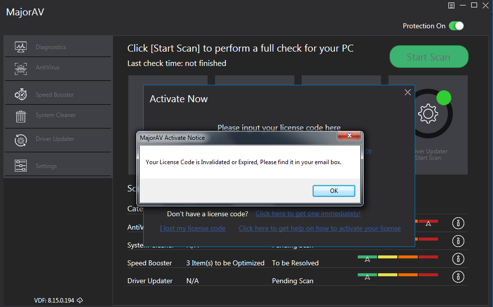
Task: Click the VDF: 8.15.0.194 version text
Action: pyautogui.click(x=54, y=301)
